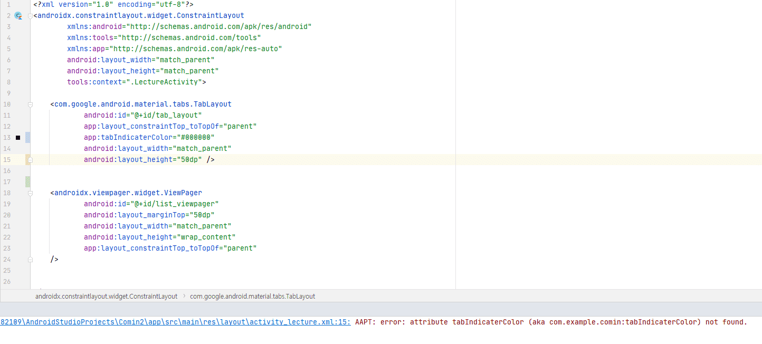Click the green change marker at line 17

27,182
